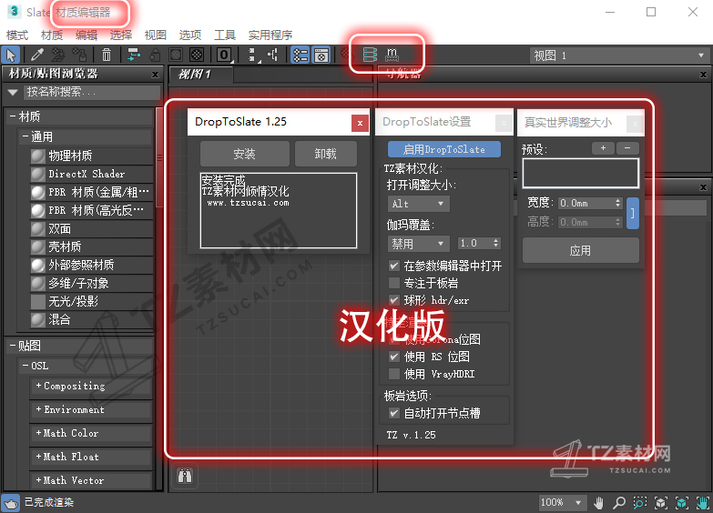This screenshot has height=513, width=713.
Task: Click the binoculars search icon in view
Action: point(185,476)
